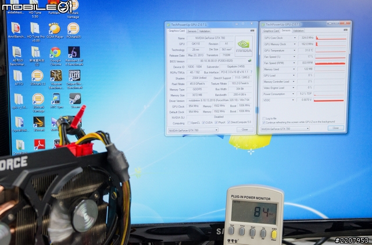The image size is (372, 245).
Task: Launch the 3DMark 11 shortcut
Action: pos(37,78)
